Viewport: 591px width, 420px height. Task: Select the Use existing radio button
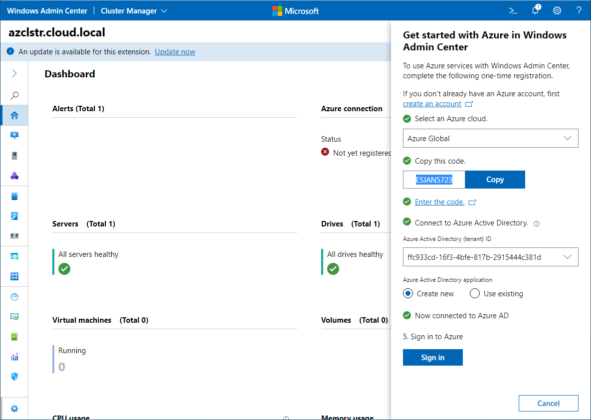click(475, 294)
